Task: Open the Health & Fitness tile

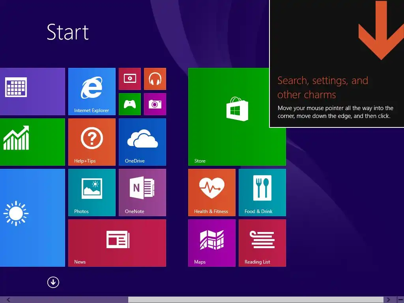Action: click(x=212, y=193)
